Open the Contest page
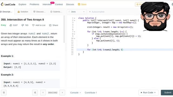Viewport: 173px width, 97px height. pyautogui.click(x=59, y=4)
